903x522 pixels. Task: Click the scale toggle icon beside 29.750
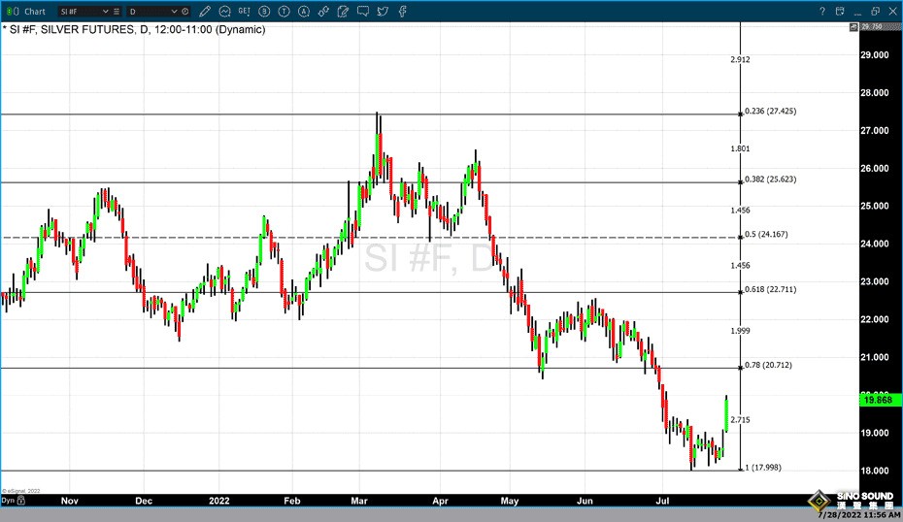[x=854, y=27]
